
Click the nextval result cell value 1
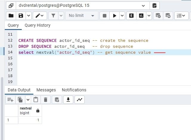point(30,120)
